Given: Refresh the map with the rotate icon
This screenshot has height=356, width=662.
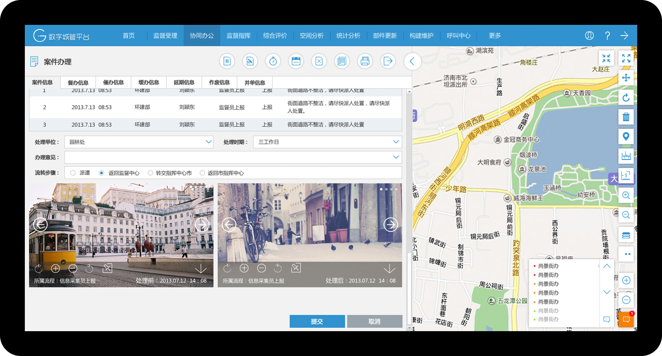Looking at the screenshot, I should click(x=626, y=97).
